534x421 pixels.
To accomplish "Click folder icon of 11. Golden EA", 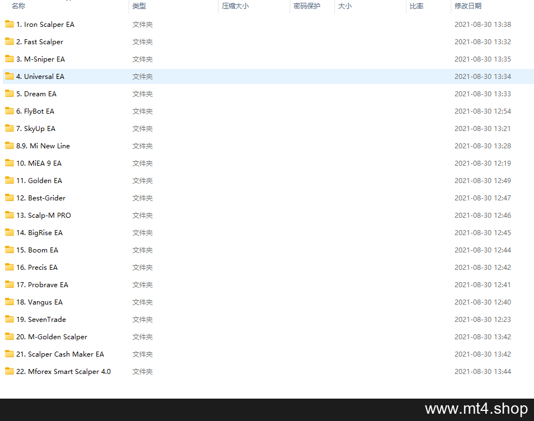I will click(10, 180).
